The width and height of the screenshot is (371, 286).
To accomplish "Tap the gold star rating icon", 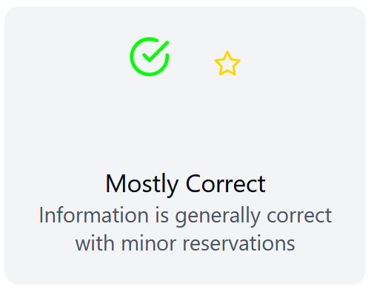I will click(227, 64).
